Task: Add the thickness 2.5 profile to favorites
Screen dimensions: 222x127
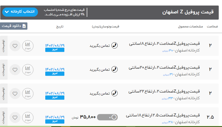Action: [15, 117]
